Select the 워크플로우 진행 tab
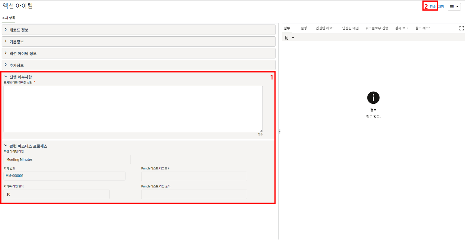The width and height of the screenshot is (465, 240). [x=376, y=28]
